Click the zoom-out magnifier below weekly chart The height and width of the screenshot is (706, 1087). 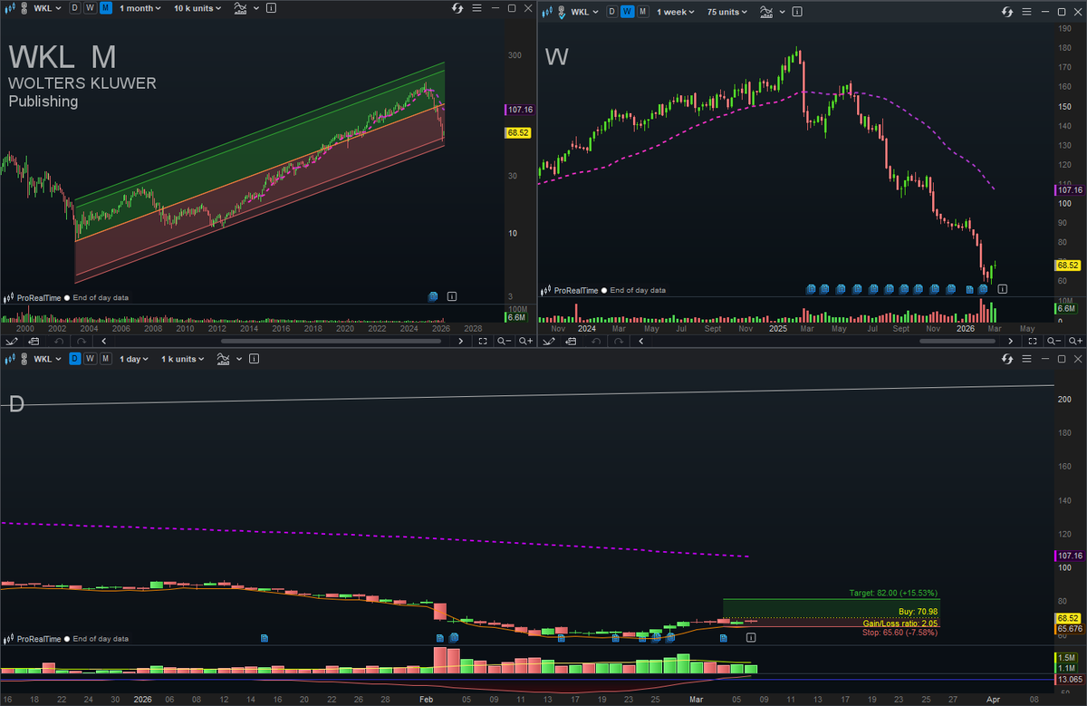[1055, 341]
